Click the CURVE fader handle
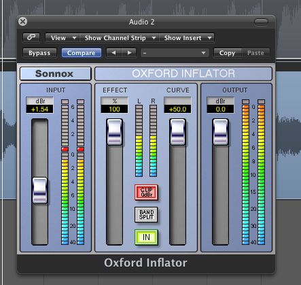 (x=177, y=132)
